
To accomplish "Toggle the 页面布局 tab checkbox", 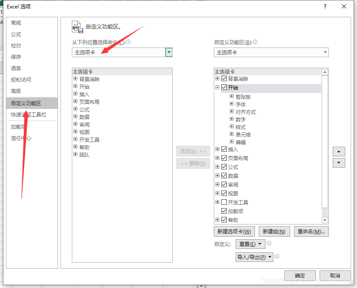I will coord(224,158).
